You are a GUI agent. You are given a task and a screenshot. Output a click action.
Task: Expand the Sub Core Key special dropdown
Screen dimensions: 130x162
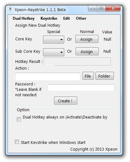coord(53,52)
